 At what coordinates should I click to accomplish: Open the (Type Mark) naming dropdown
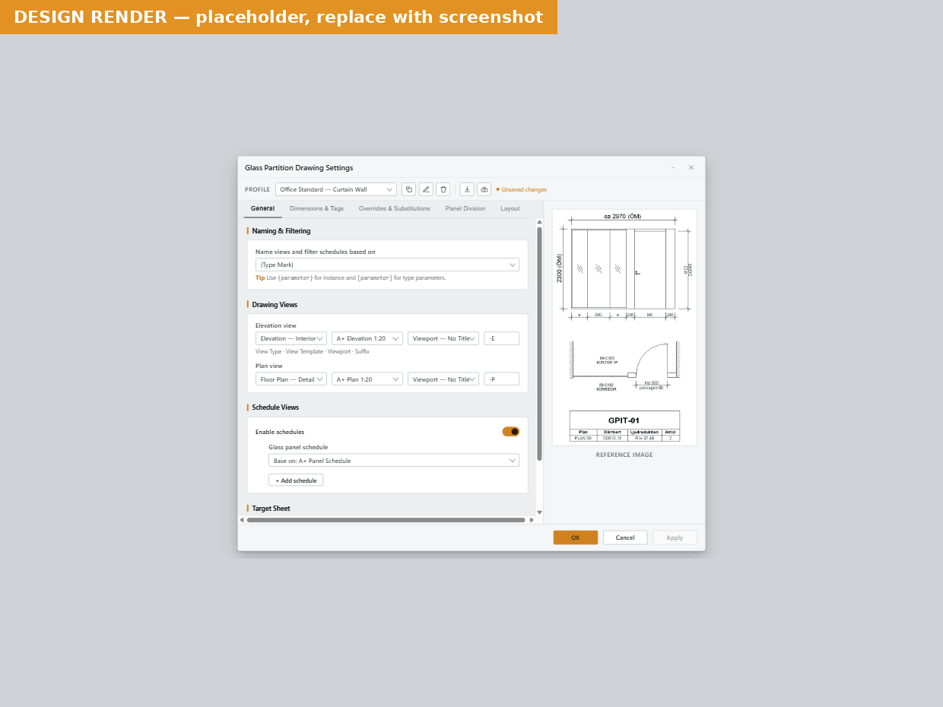(387, 265)
